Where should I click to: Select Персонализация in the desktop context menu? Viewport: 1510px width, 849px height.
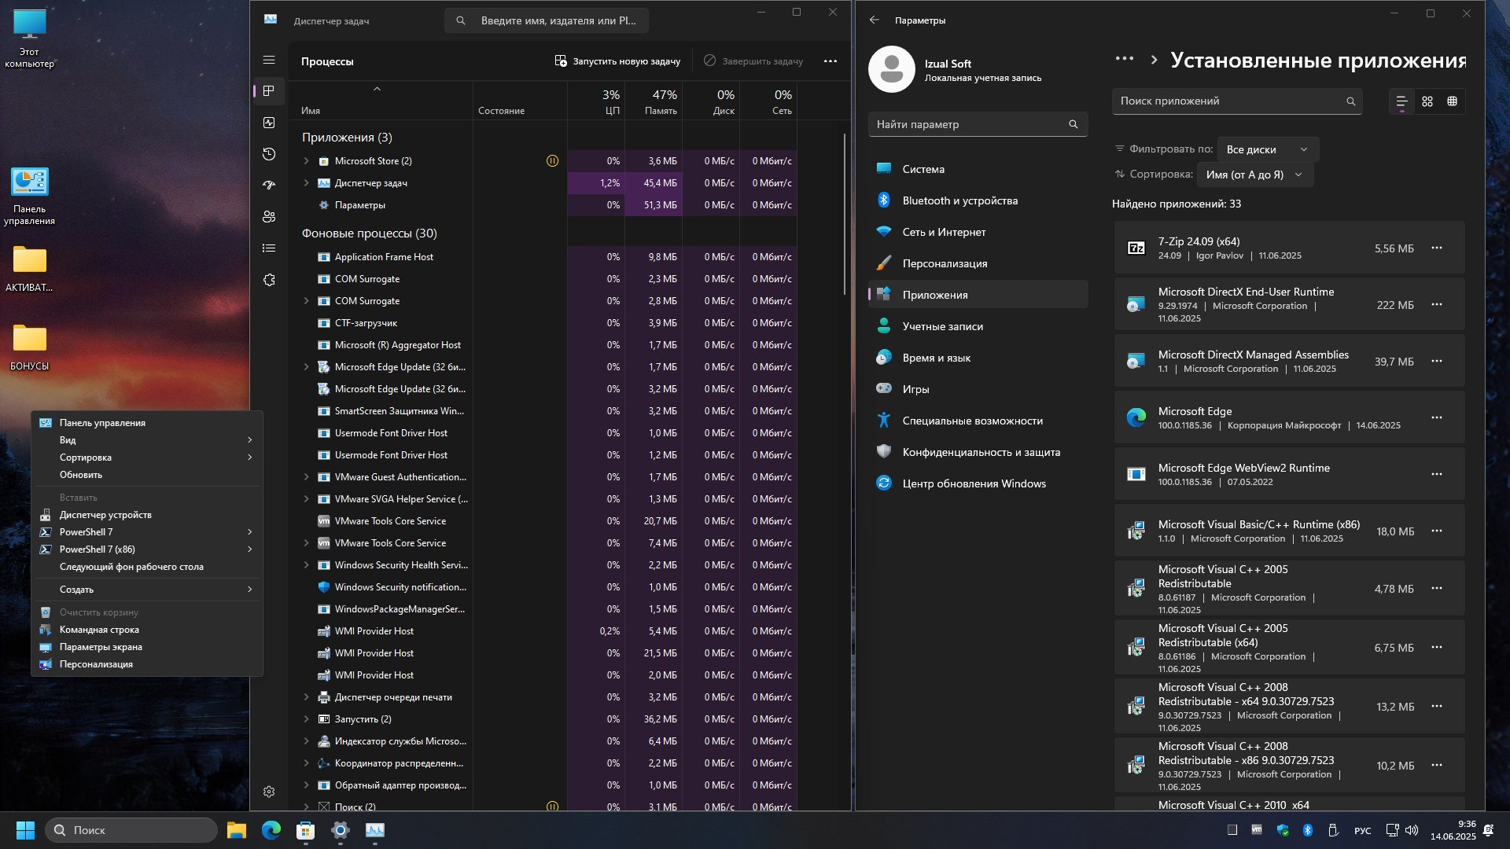tap(147, 664)
